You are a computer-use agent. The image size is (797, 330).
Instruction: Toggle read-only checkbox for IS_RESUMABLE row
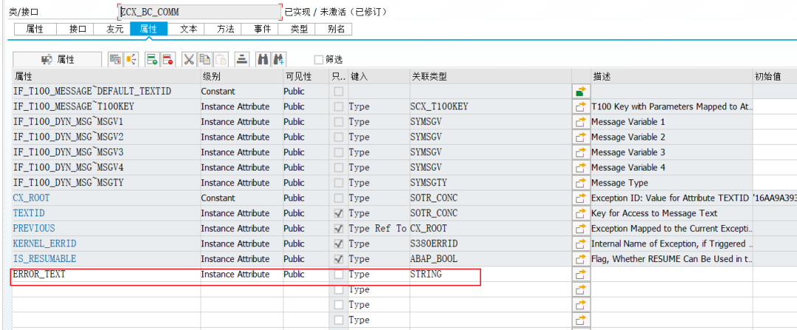coord(339,259)
